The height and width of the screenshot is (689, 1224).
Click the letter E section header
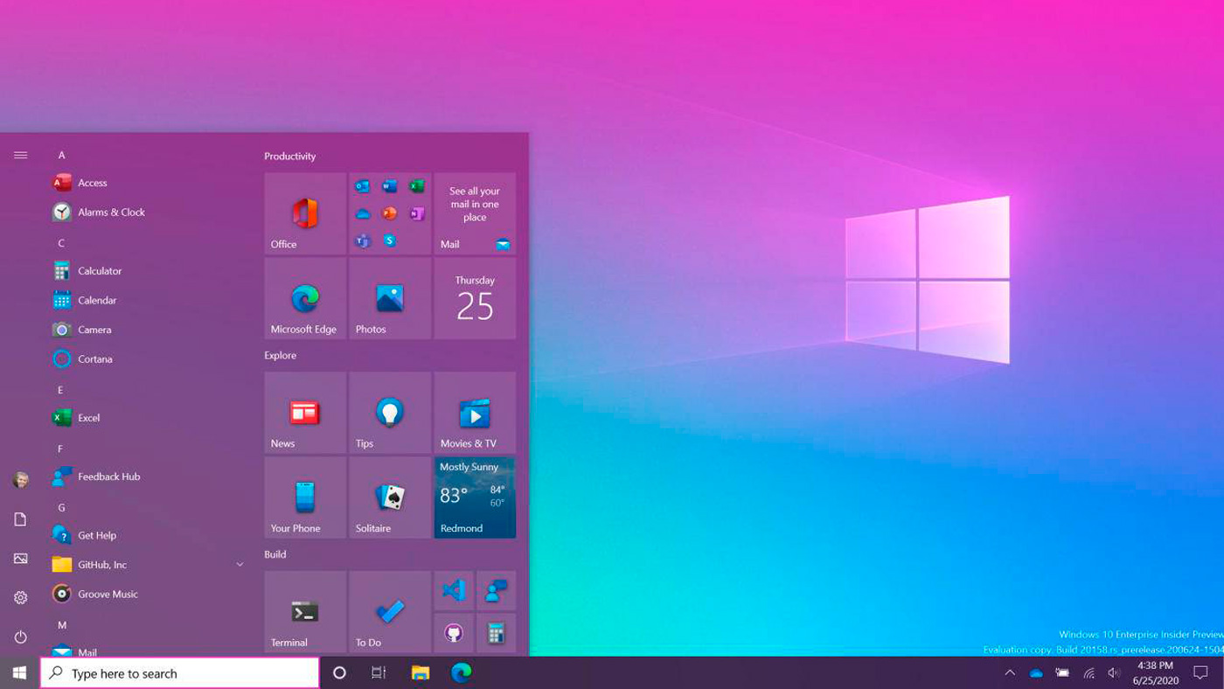pyautogui.click(x=61, y=390)
